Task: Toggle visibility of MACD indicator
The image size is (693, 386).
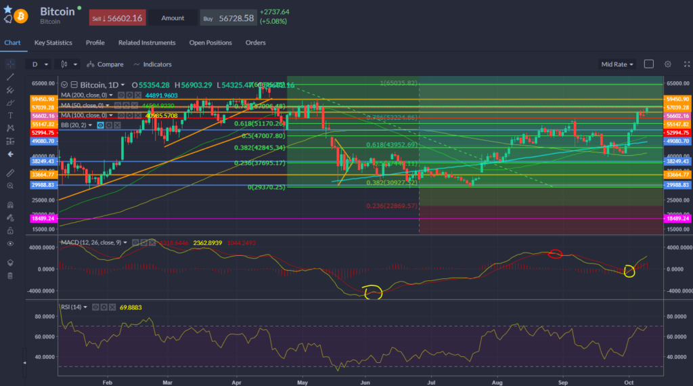Action: pos(135,242)
